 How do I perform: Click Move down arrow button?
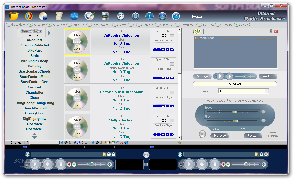click(115, 25)
